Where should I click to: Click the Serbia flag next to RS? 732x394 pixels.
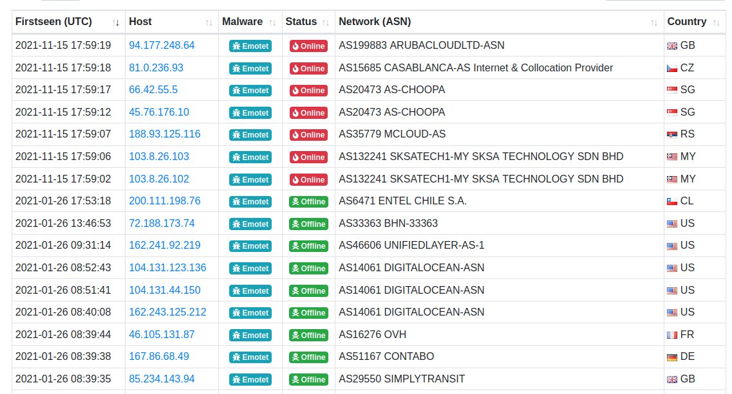pyautogui.click(x=672, y=135)
